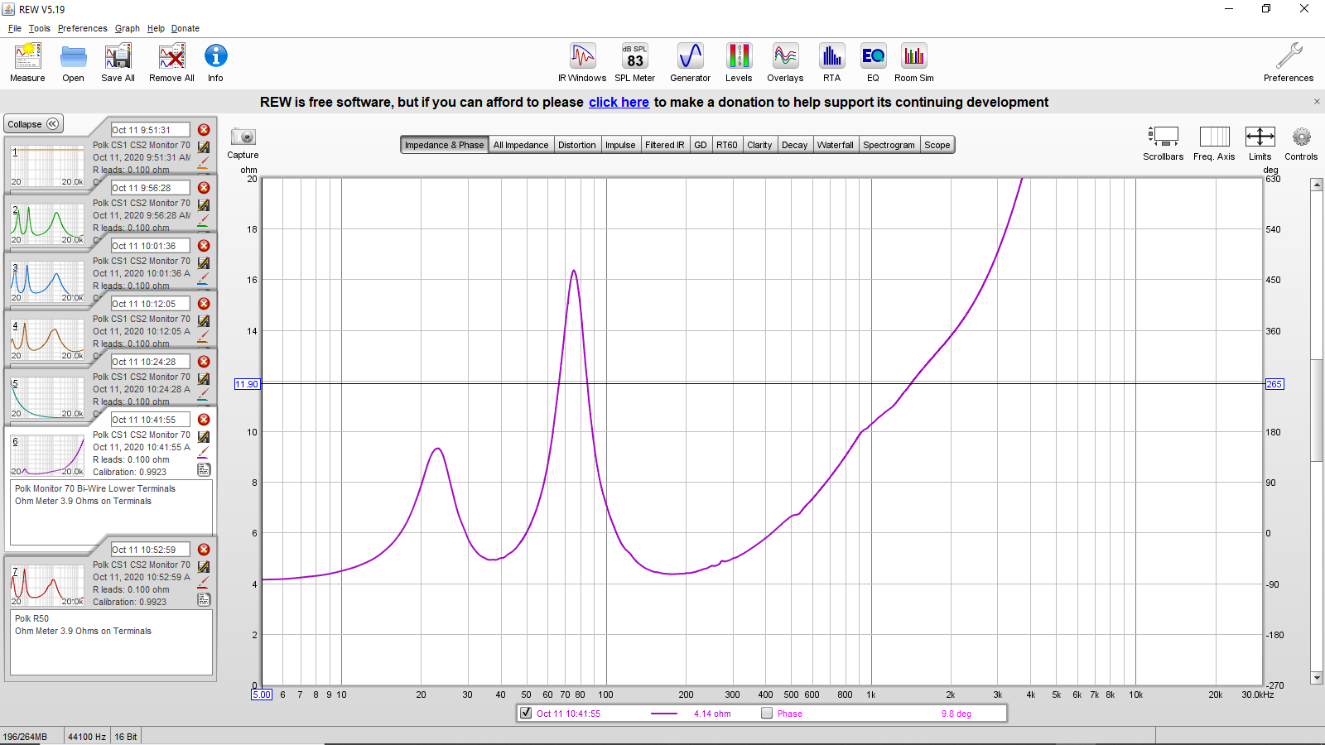Toggle graph Scrollbars icon
Screen dimensions: 1325x745
tap(1164, 137)
